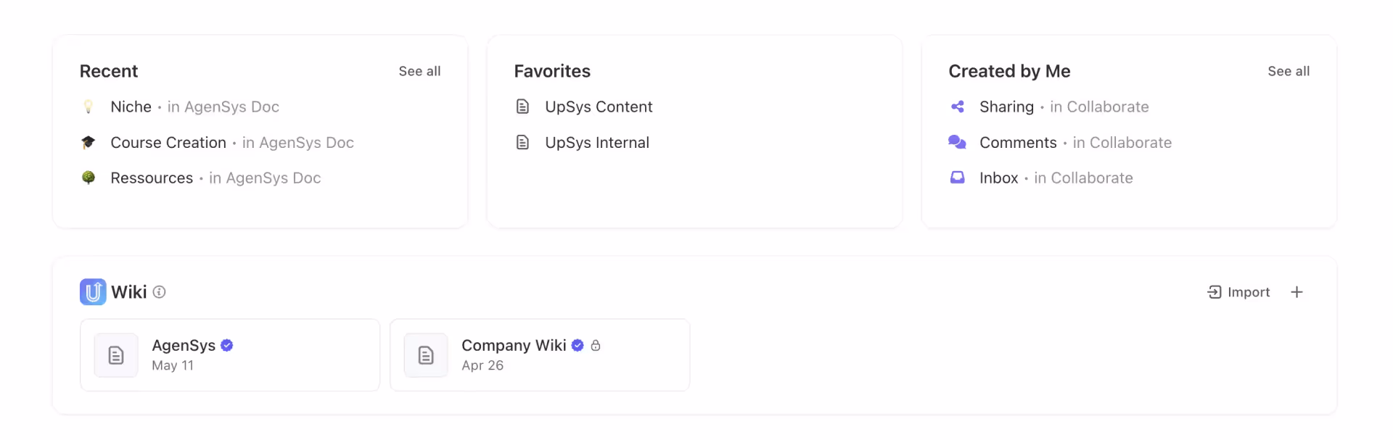Click See all in Created by Me
This screenshot has width=1393, height=440.
pos(1289,71)
